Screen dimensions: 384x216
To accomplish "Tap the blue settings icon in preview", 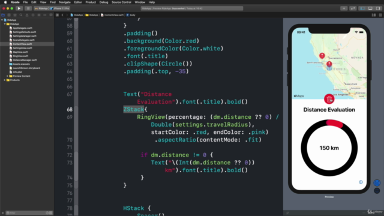I will click(x=361, y=182).
